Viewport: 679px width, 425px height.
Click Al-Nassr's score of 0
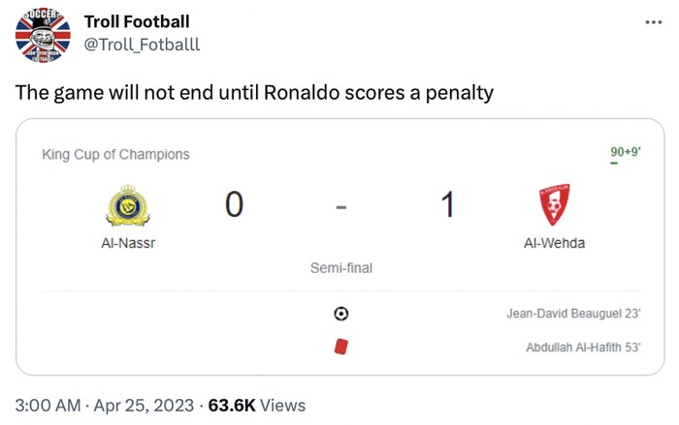[x=234, y=205]
